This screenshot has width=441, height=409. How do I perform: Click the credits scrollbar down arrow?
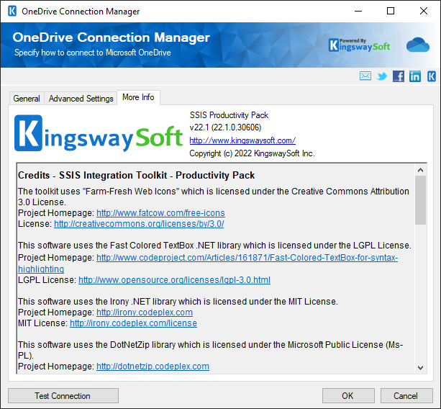(x=420, y=368)
